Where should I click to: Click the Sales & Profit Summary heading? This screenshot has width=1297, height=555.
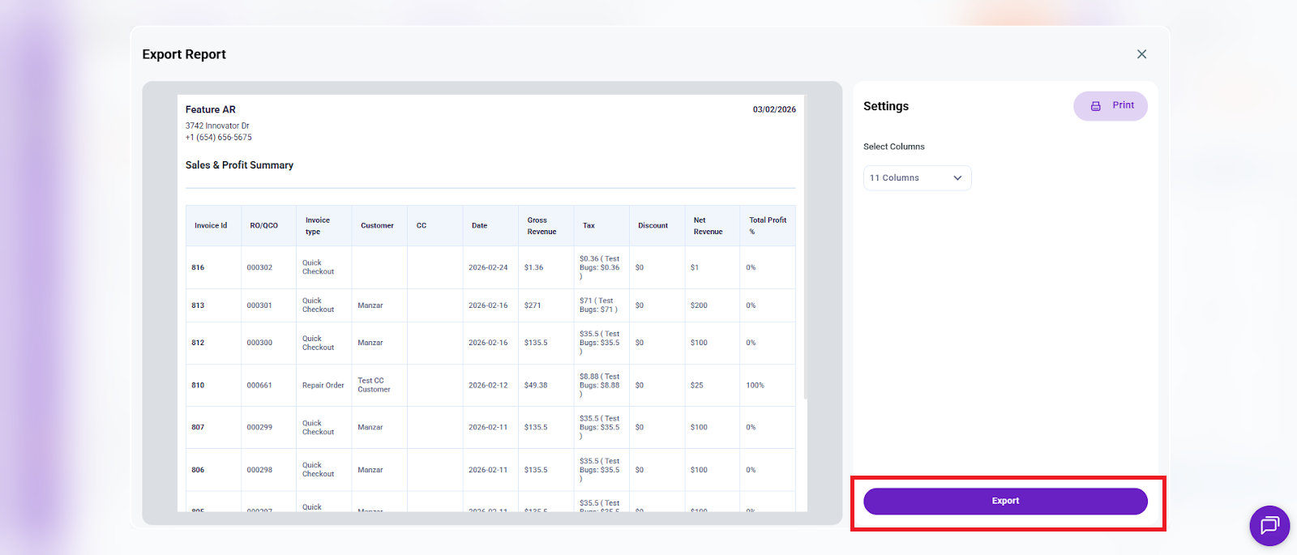[x=239, y=165]
